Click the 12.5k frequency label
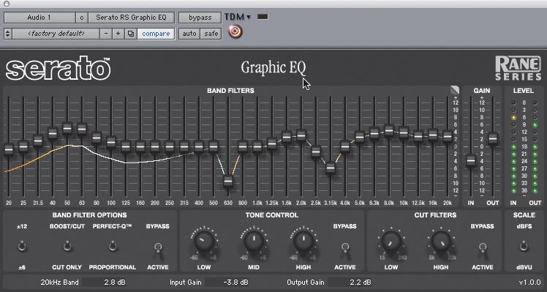The height and width of the screenshot is (292, 547). click(418, 203)
